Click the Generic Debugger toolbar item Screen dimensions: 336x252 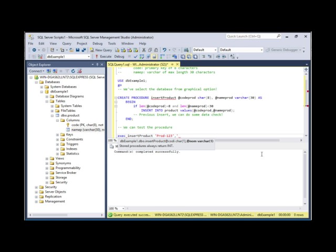(x=282, y=50)
